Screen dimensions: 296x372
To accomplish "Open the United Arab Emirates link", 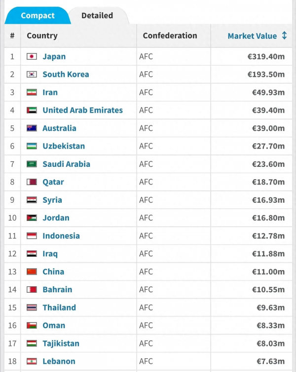I will point(82,110).
